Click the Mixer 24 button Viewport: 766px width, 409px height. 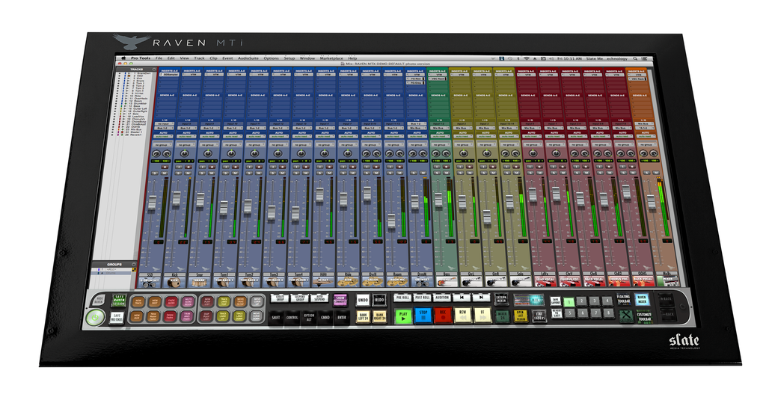pyautogui.click(x=503, y=317)
